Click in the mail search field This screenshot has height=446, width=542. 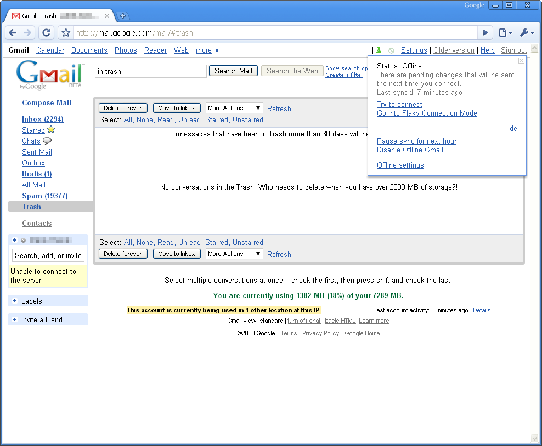(151, 71)
